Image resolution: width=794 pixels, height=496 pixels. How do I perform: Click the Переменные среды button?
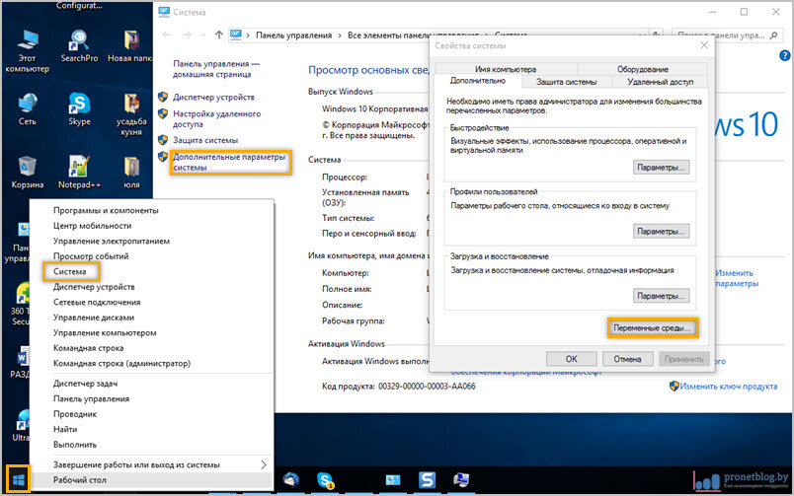[x=652, y=328]
